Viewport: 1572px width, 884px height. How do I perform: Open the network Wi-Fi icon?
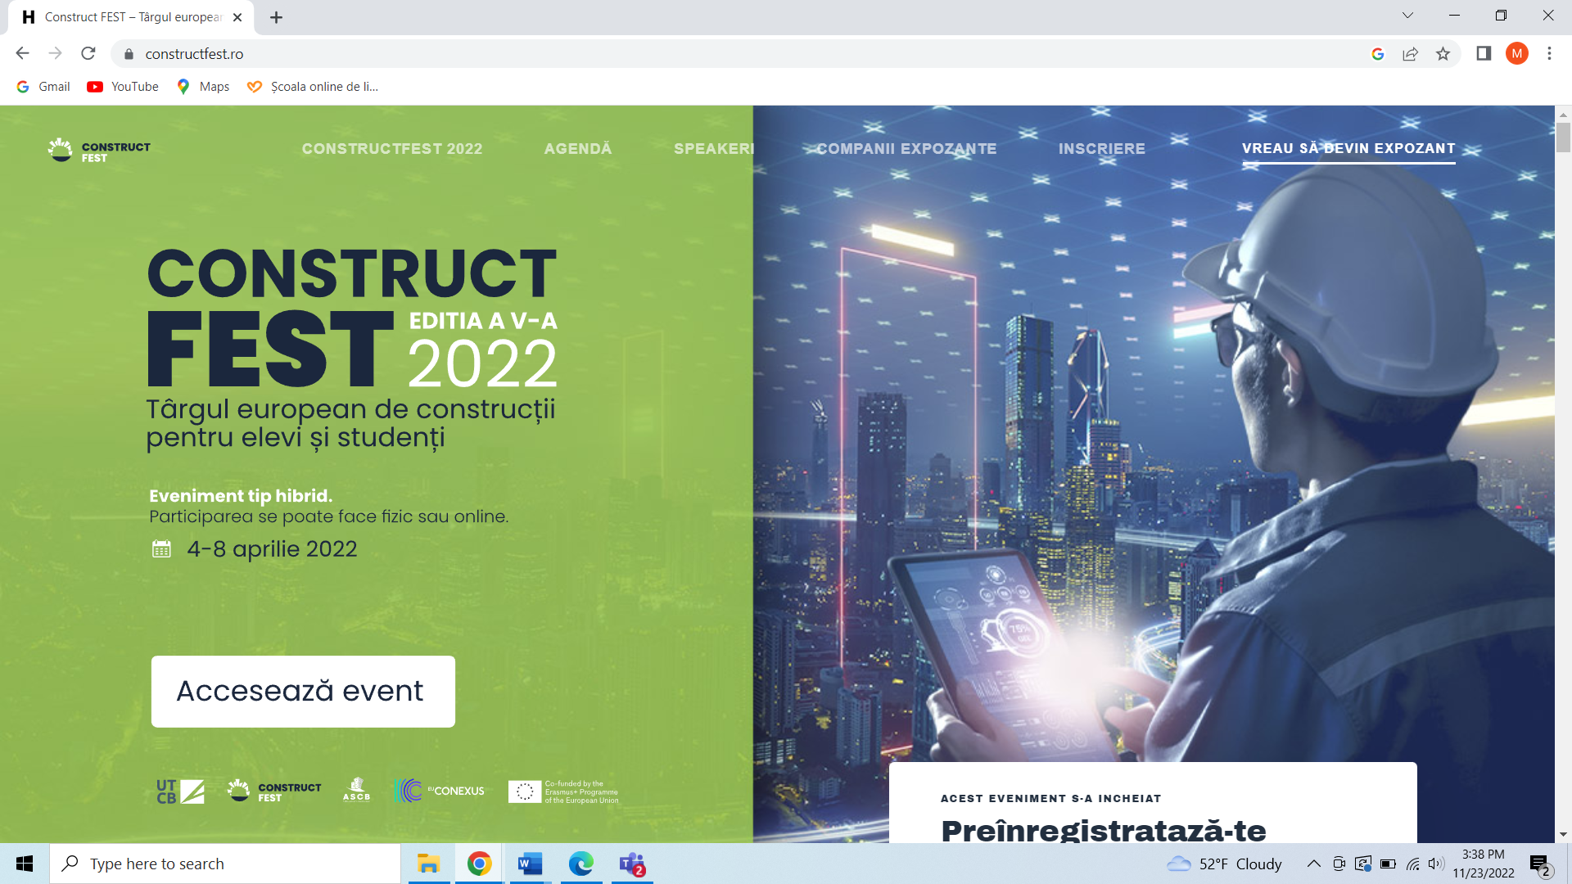[x=1413, y=864]
